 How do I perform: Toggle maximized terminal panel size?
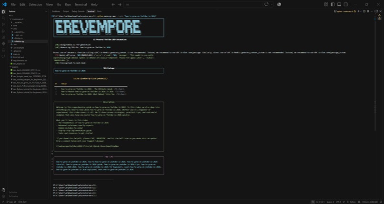pos(377,11)
